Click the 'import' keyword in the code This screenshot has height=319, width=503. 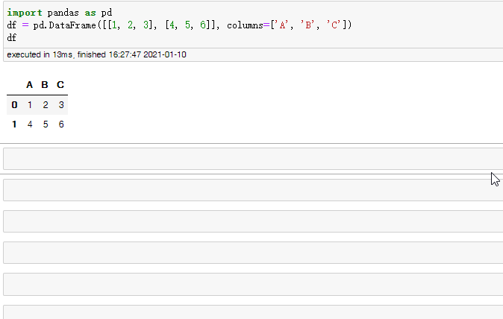click(x=25, y=13)
